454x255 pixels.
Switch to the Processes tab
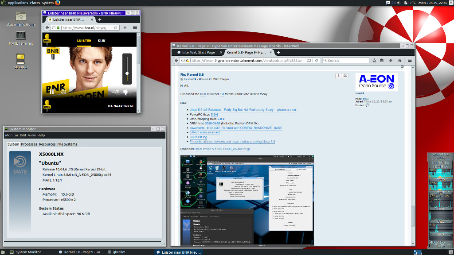[x=29, y=144]
